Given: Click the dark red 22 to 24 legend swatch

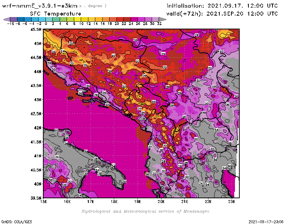Looking at the screenshot, I should tap(127, 20).
